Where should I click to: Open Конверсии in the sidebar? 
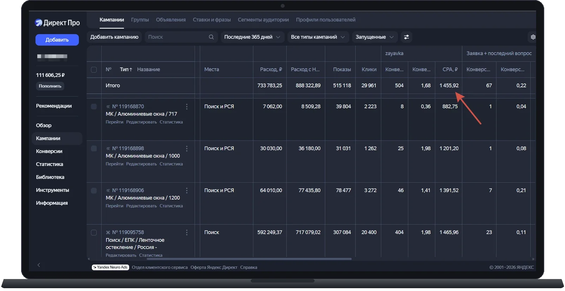click(x=49, y=151)
